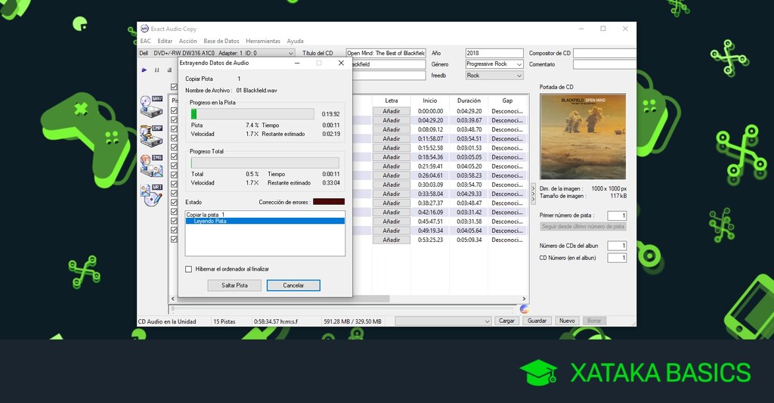Toggle the last track checkbox in list
774x403 pixels.
(x=175, y=240)
